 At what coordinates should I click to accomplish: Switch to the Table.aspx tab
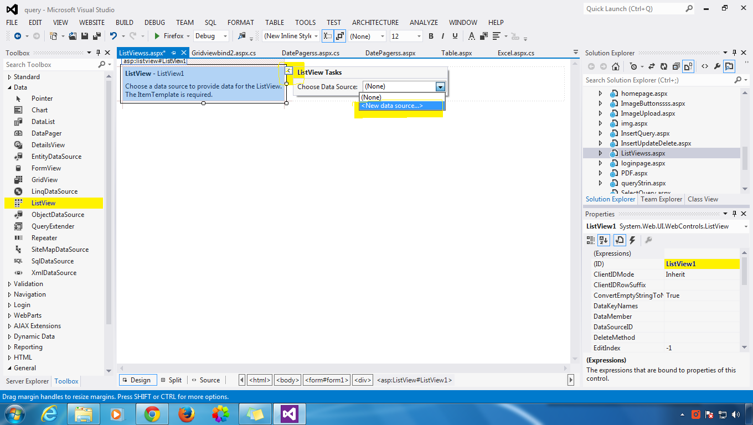(x=456, y=53)
